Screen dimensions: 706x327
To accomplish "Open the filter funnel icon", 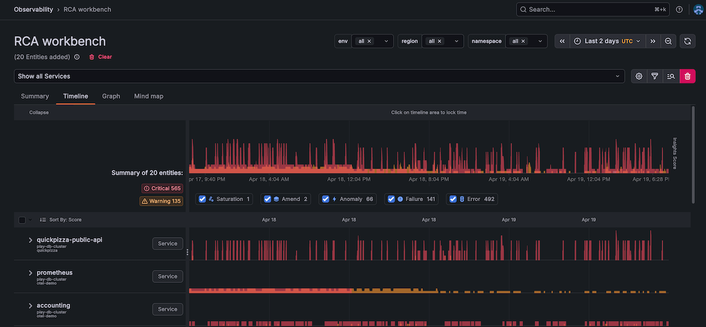I will coord(654,76).
